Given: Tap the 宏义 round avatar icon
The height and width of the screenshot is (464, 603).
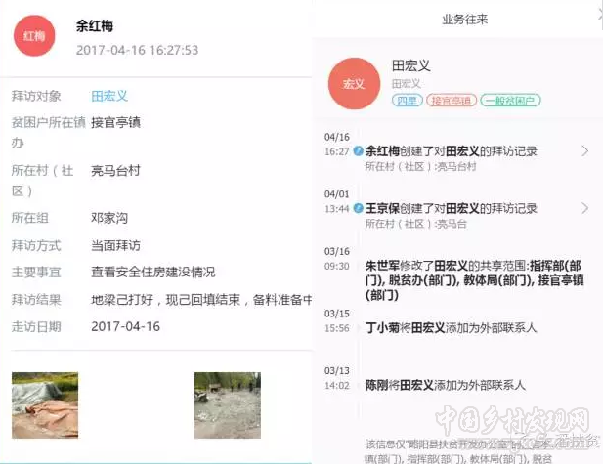Looking at the screenshot, I should (353, 85).
